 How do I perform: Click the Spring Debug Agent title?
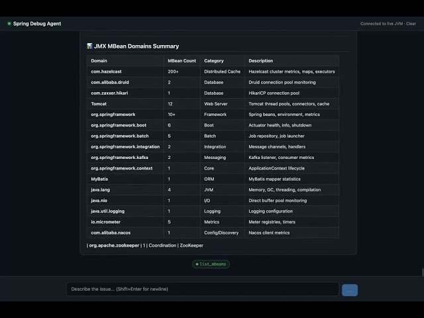coord(37,24)
